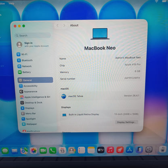The height and width of the screenshot is (168, 168).
Task: Open Reminders from the Dock
Action: pos(82,150)
